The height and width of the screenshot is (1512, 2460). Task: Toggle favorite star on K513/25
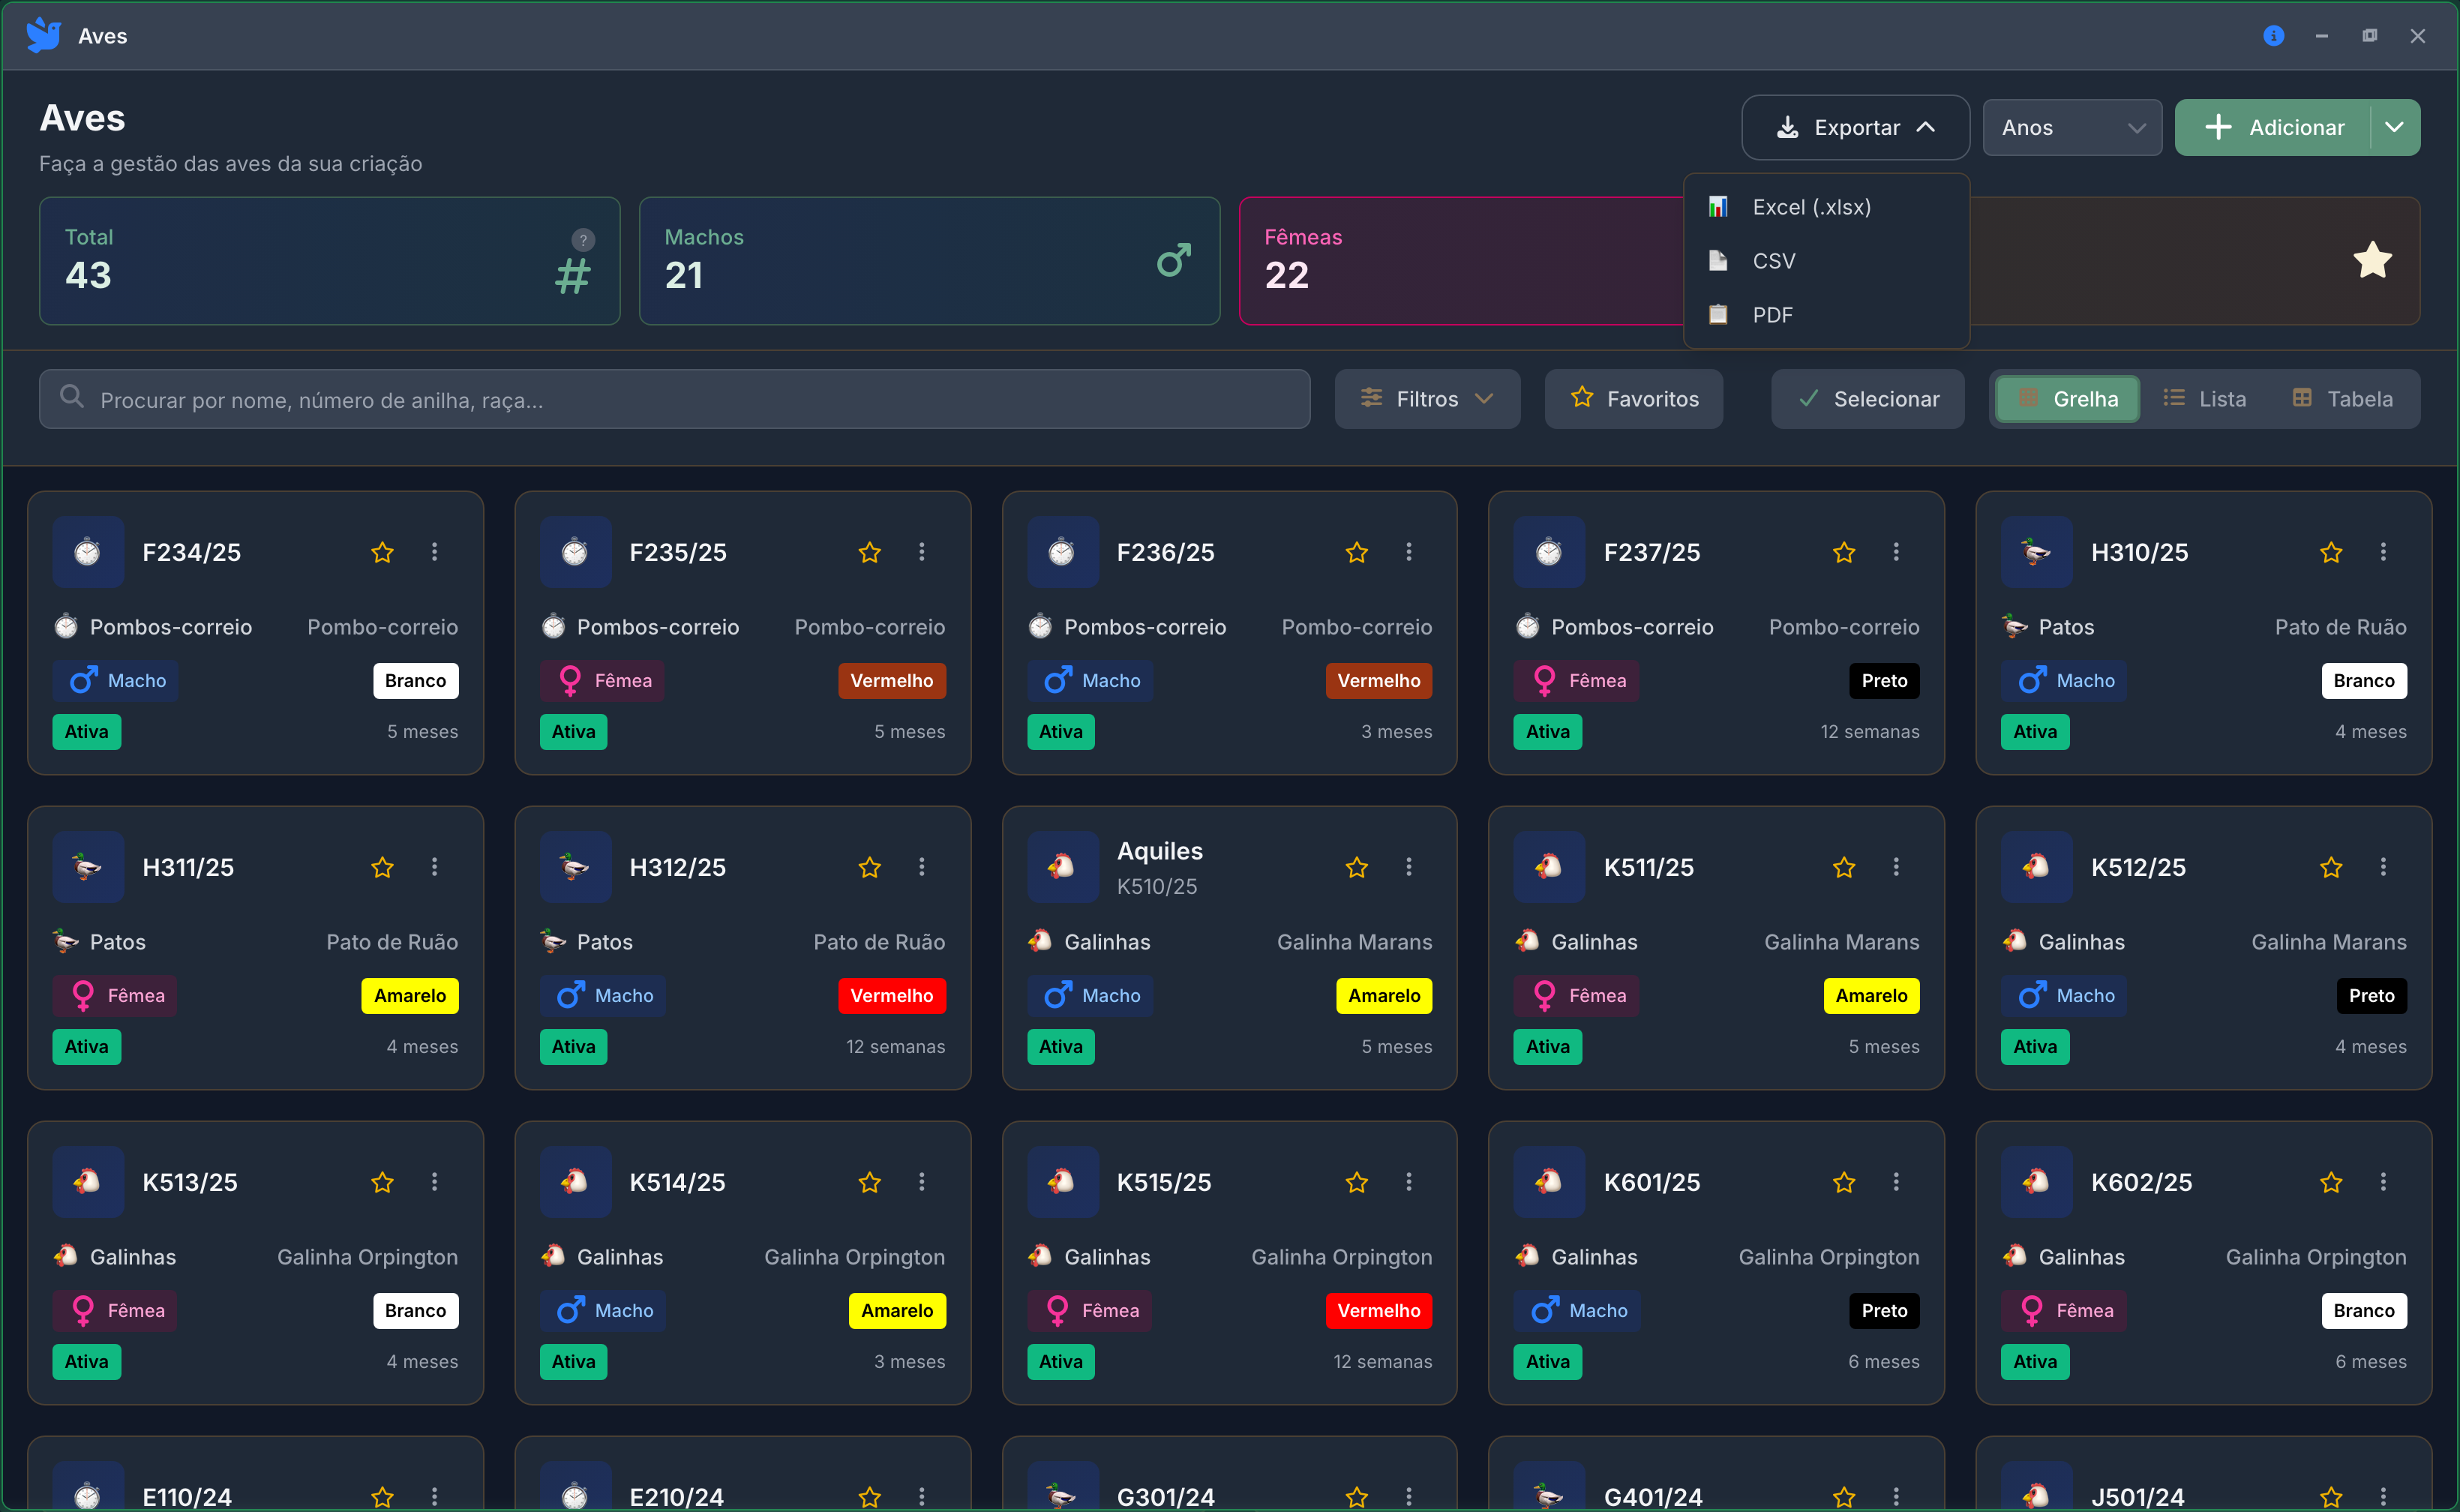point(382,1182)
